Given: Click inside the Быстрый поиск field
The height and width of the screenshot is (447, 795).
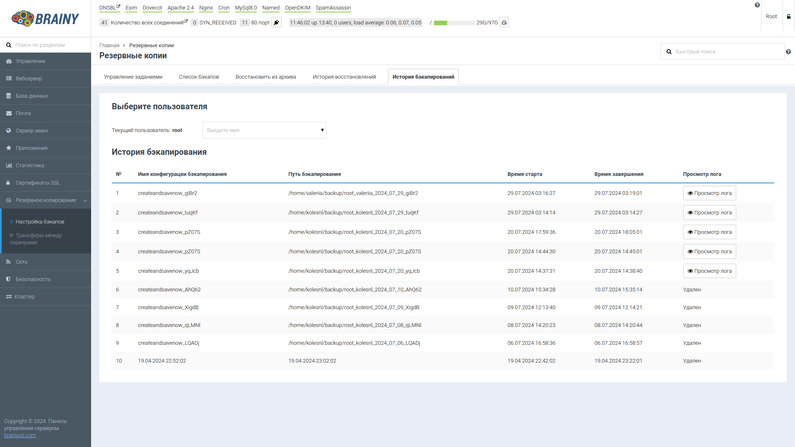Looking at the screenshot, I should 725,51.
